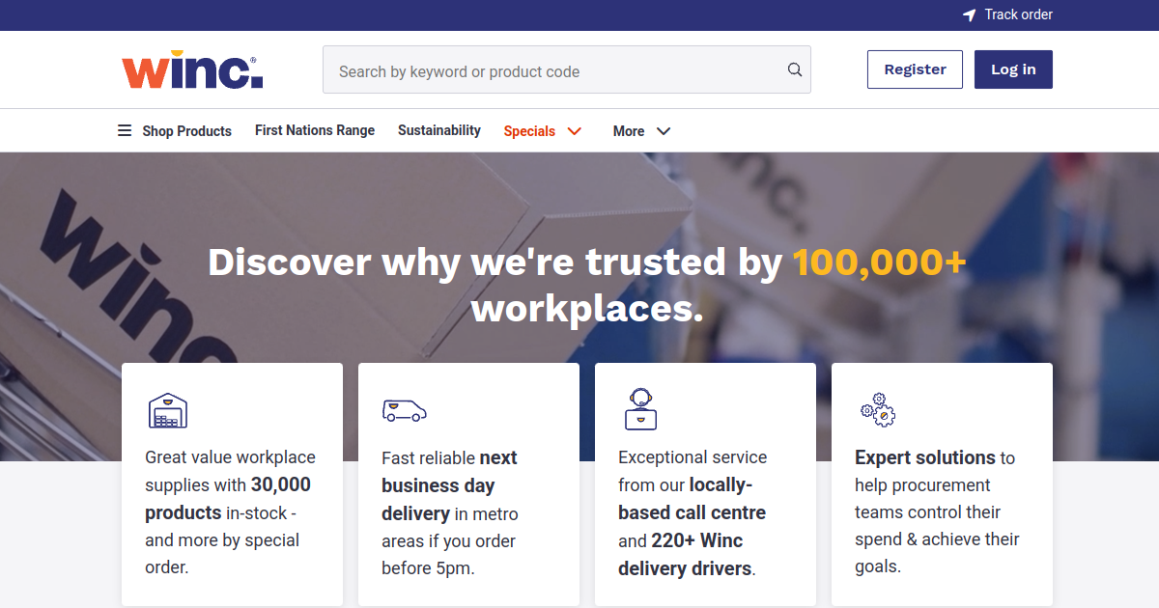This screenshot has height=608, width=1159.
Task: Click the call centre headset icon
Action: coord(639,408)
